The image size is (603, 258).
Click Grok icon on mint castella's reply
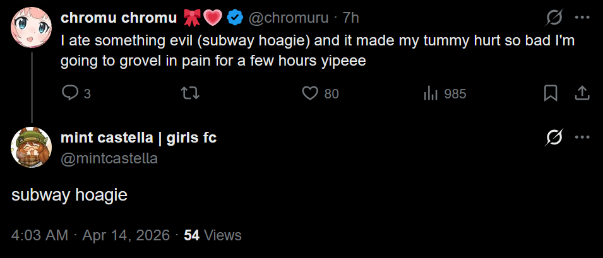coord(554,138)
